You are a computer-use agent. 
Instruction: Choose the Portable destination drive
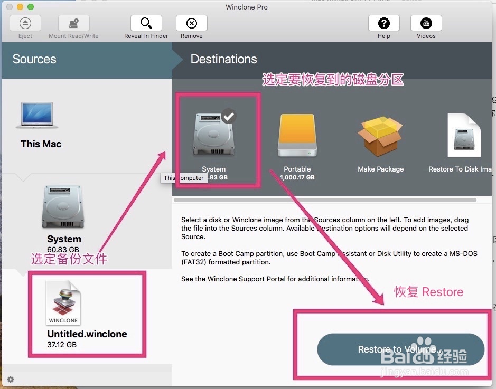pyautogui.click(x=297, y=136)
